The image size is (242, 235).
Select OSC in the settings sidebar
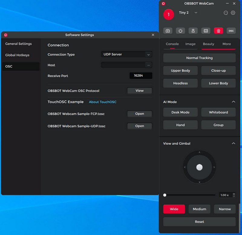[21, 67]
